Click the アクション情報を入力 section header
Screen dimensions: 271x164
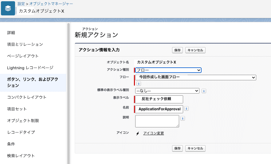[99, 50]
